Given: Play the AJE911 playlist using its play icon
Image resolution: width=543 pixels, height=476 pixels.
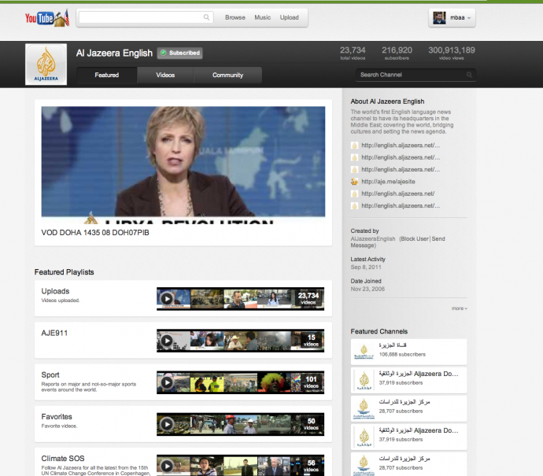Looking at the screenshot, I should [167, 341].
